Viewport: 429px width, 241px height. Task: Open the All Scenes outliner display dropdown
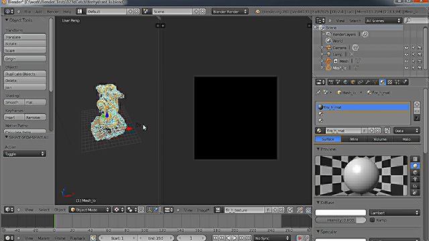coord(383,21)
